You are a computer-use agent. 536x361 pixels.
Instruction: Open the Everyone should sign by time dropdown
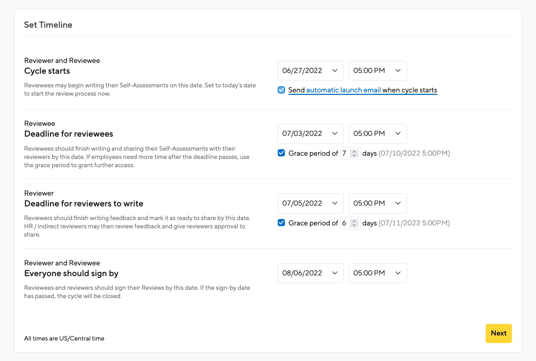[x=378, y=273]
